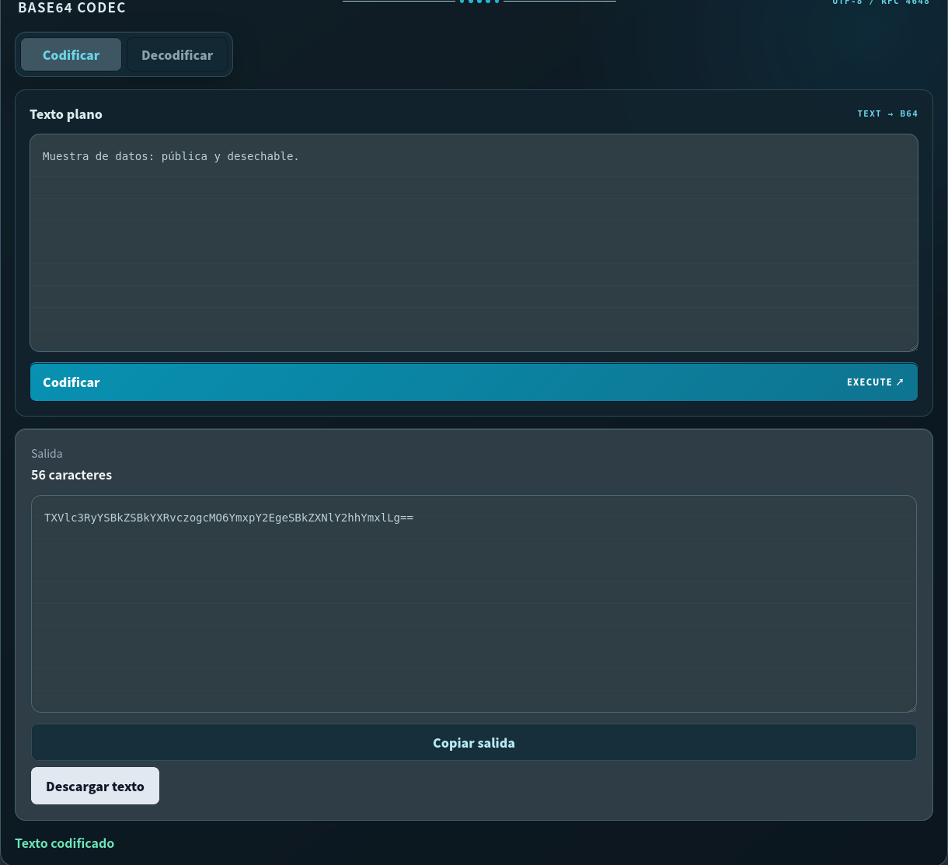The height and width of the screenshot is (865, 948).
Task: Click into the 'Muestra de datos' input text
Action: pyautogui.click(x=171, y=156)
